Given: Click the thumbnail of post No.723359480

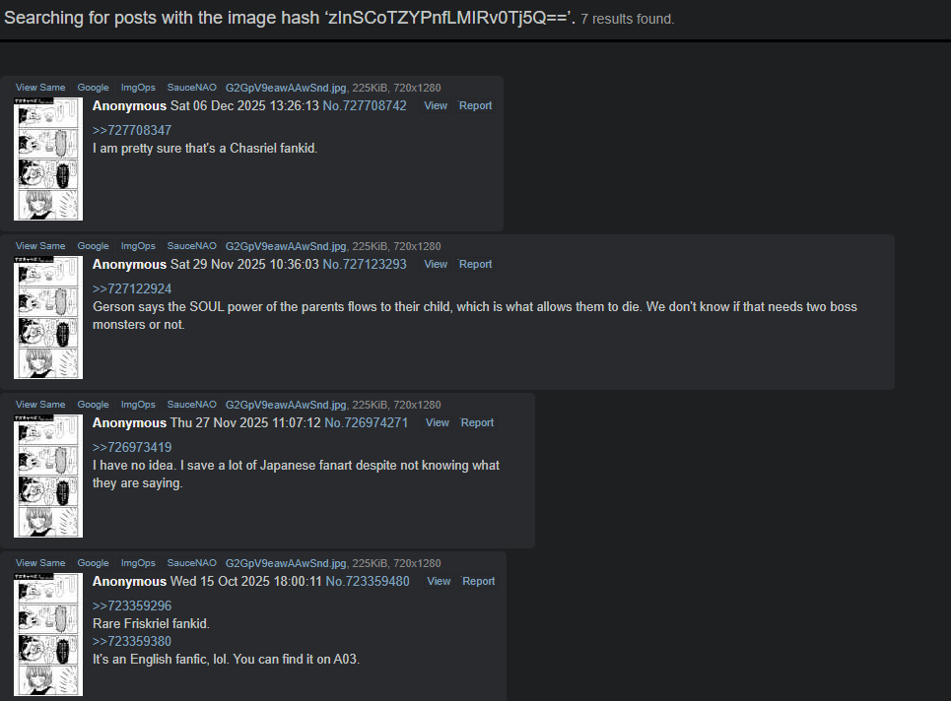Looking at the screenshot, I should tap(48, 634).
